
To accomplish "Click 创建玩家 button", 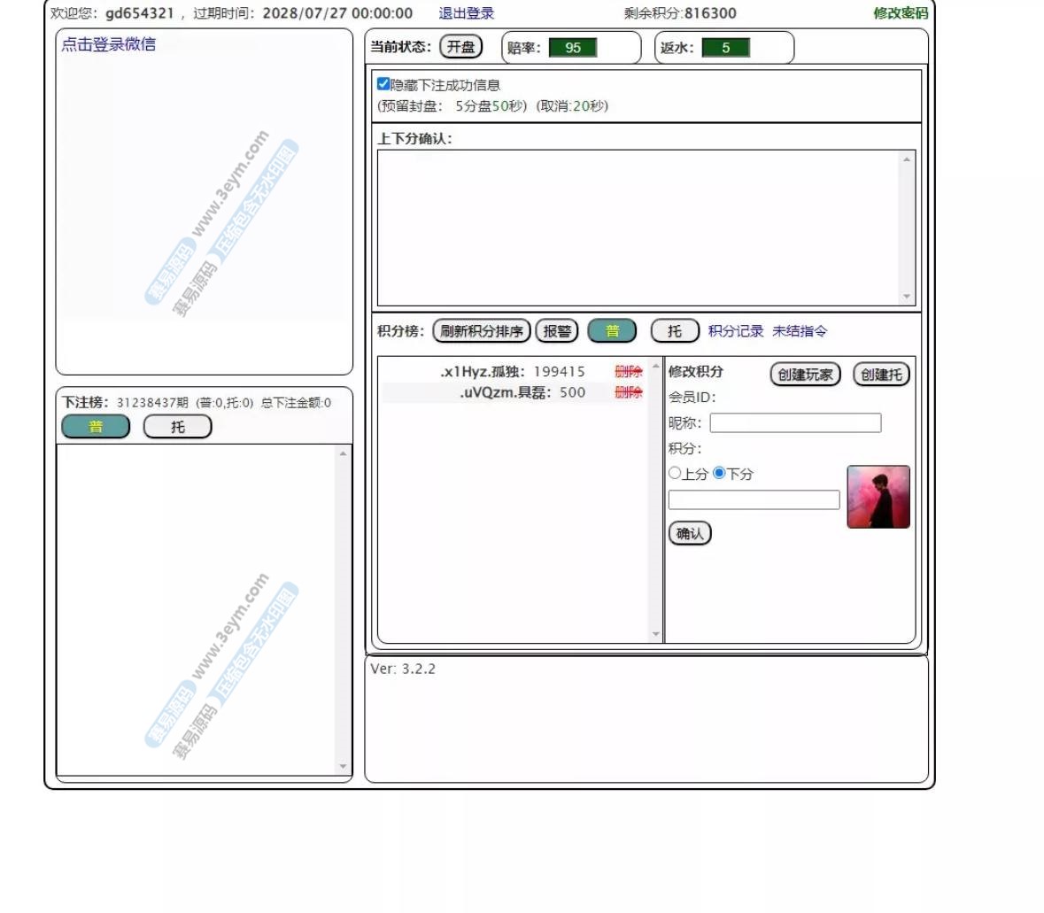I will tap(804, 375).
